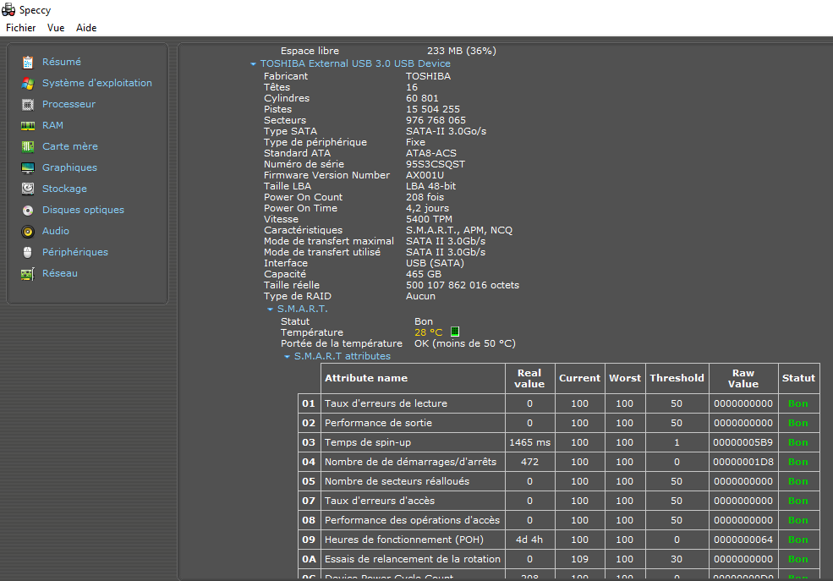
Task: Click 'Heures de fonctionnement (POH)' row
Action: click(x=559, y=540)
